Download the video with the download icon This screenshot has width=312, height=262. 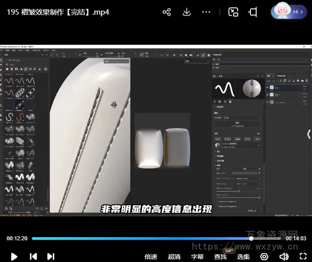click(187, 12)
